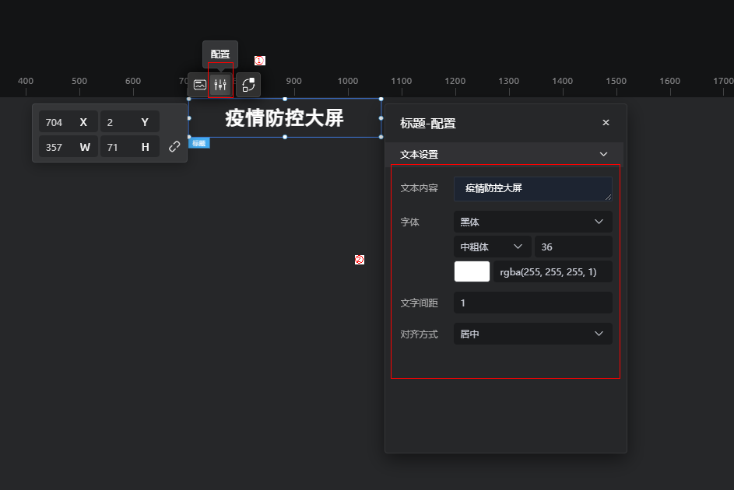Click the component swap/replace icon
The image size is (734, 490).
pos(248,85)
